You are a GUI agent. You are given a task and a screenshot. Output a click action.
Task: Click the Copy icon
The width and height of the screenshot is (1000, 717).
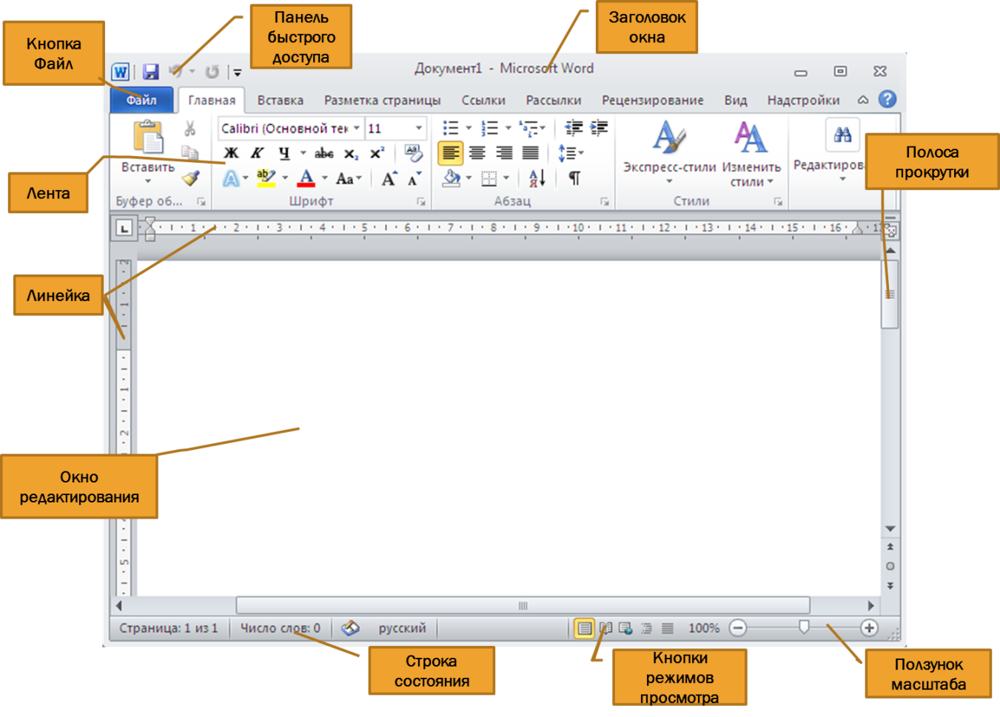coord(190,153)
